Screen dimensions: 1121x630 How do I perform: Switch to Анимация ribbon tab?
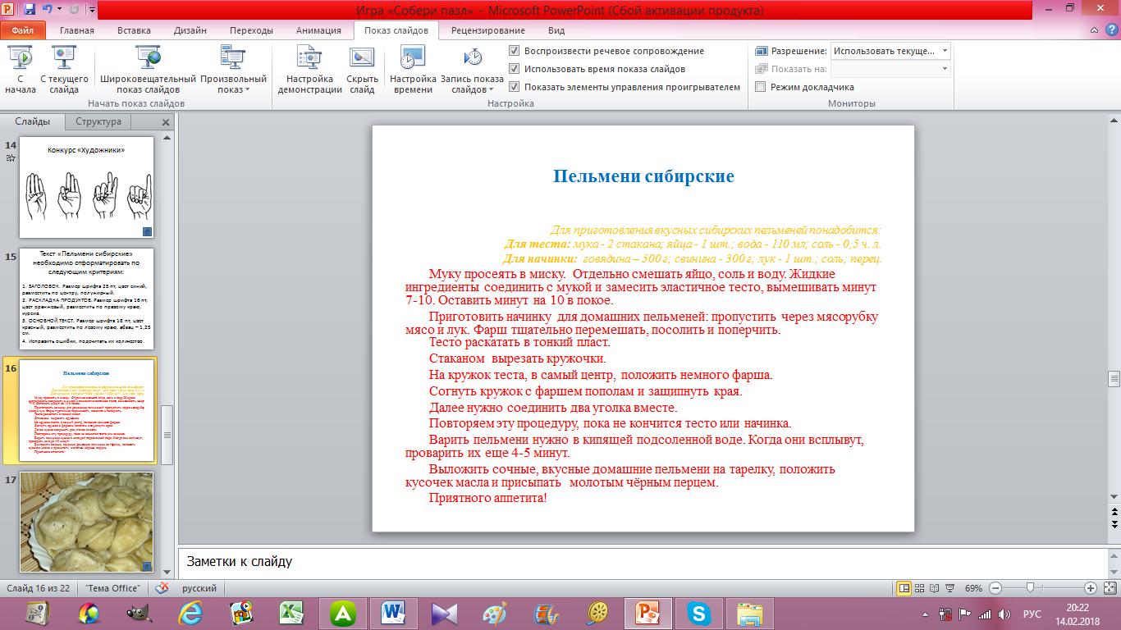tap(318, 30)
